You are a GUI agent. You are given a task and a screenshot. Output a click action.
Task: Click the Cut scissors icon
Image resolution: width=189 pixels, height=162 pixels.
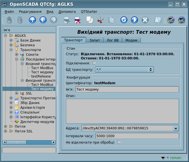pos(100,20)
